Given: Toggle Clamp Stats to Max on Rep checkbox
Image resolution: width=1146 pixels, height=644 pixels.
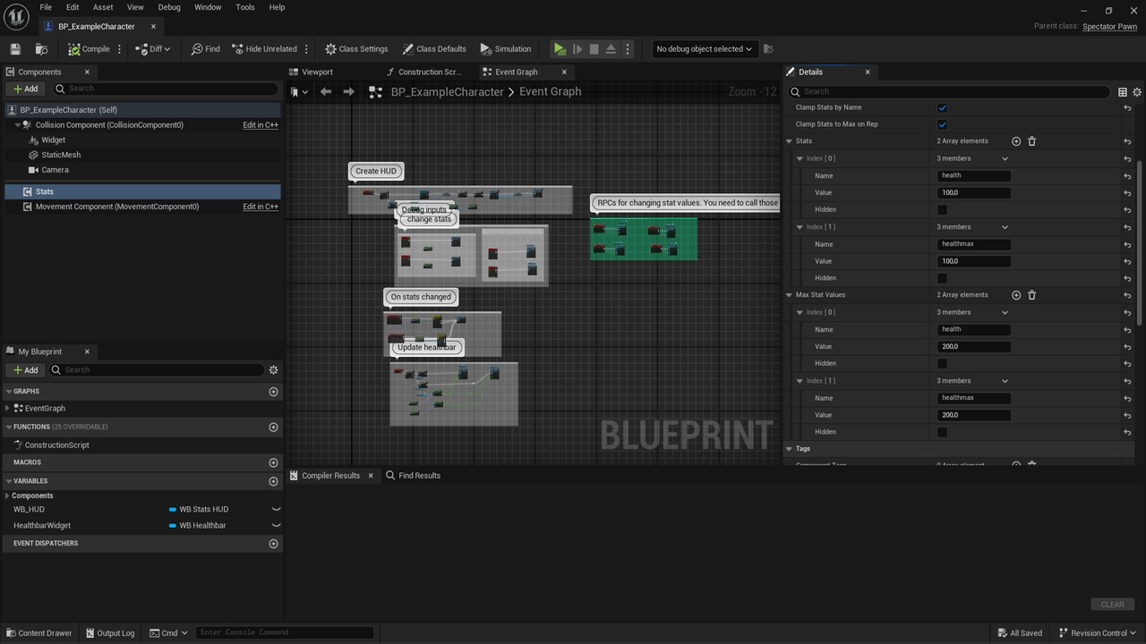Looking at the screenshot, I should pos(942,124).
